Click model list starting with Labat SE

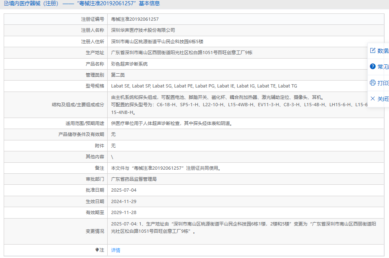pos(204,86)
